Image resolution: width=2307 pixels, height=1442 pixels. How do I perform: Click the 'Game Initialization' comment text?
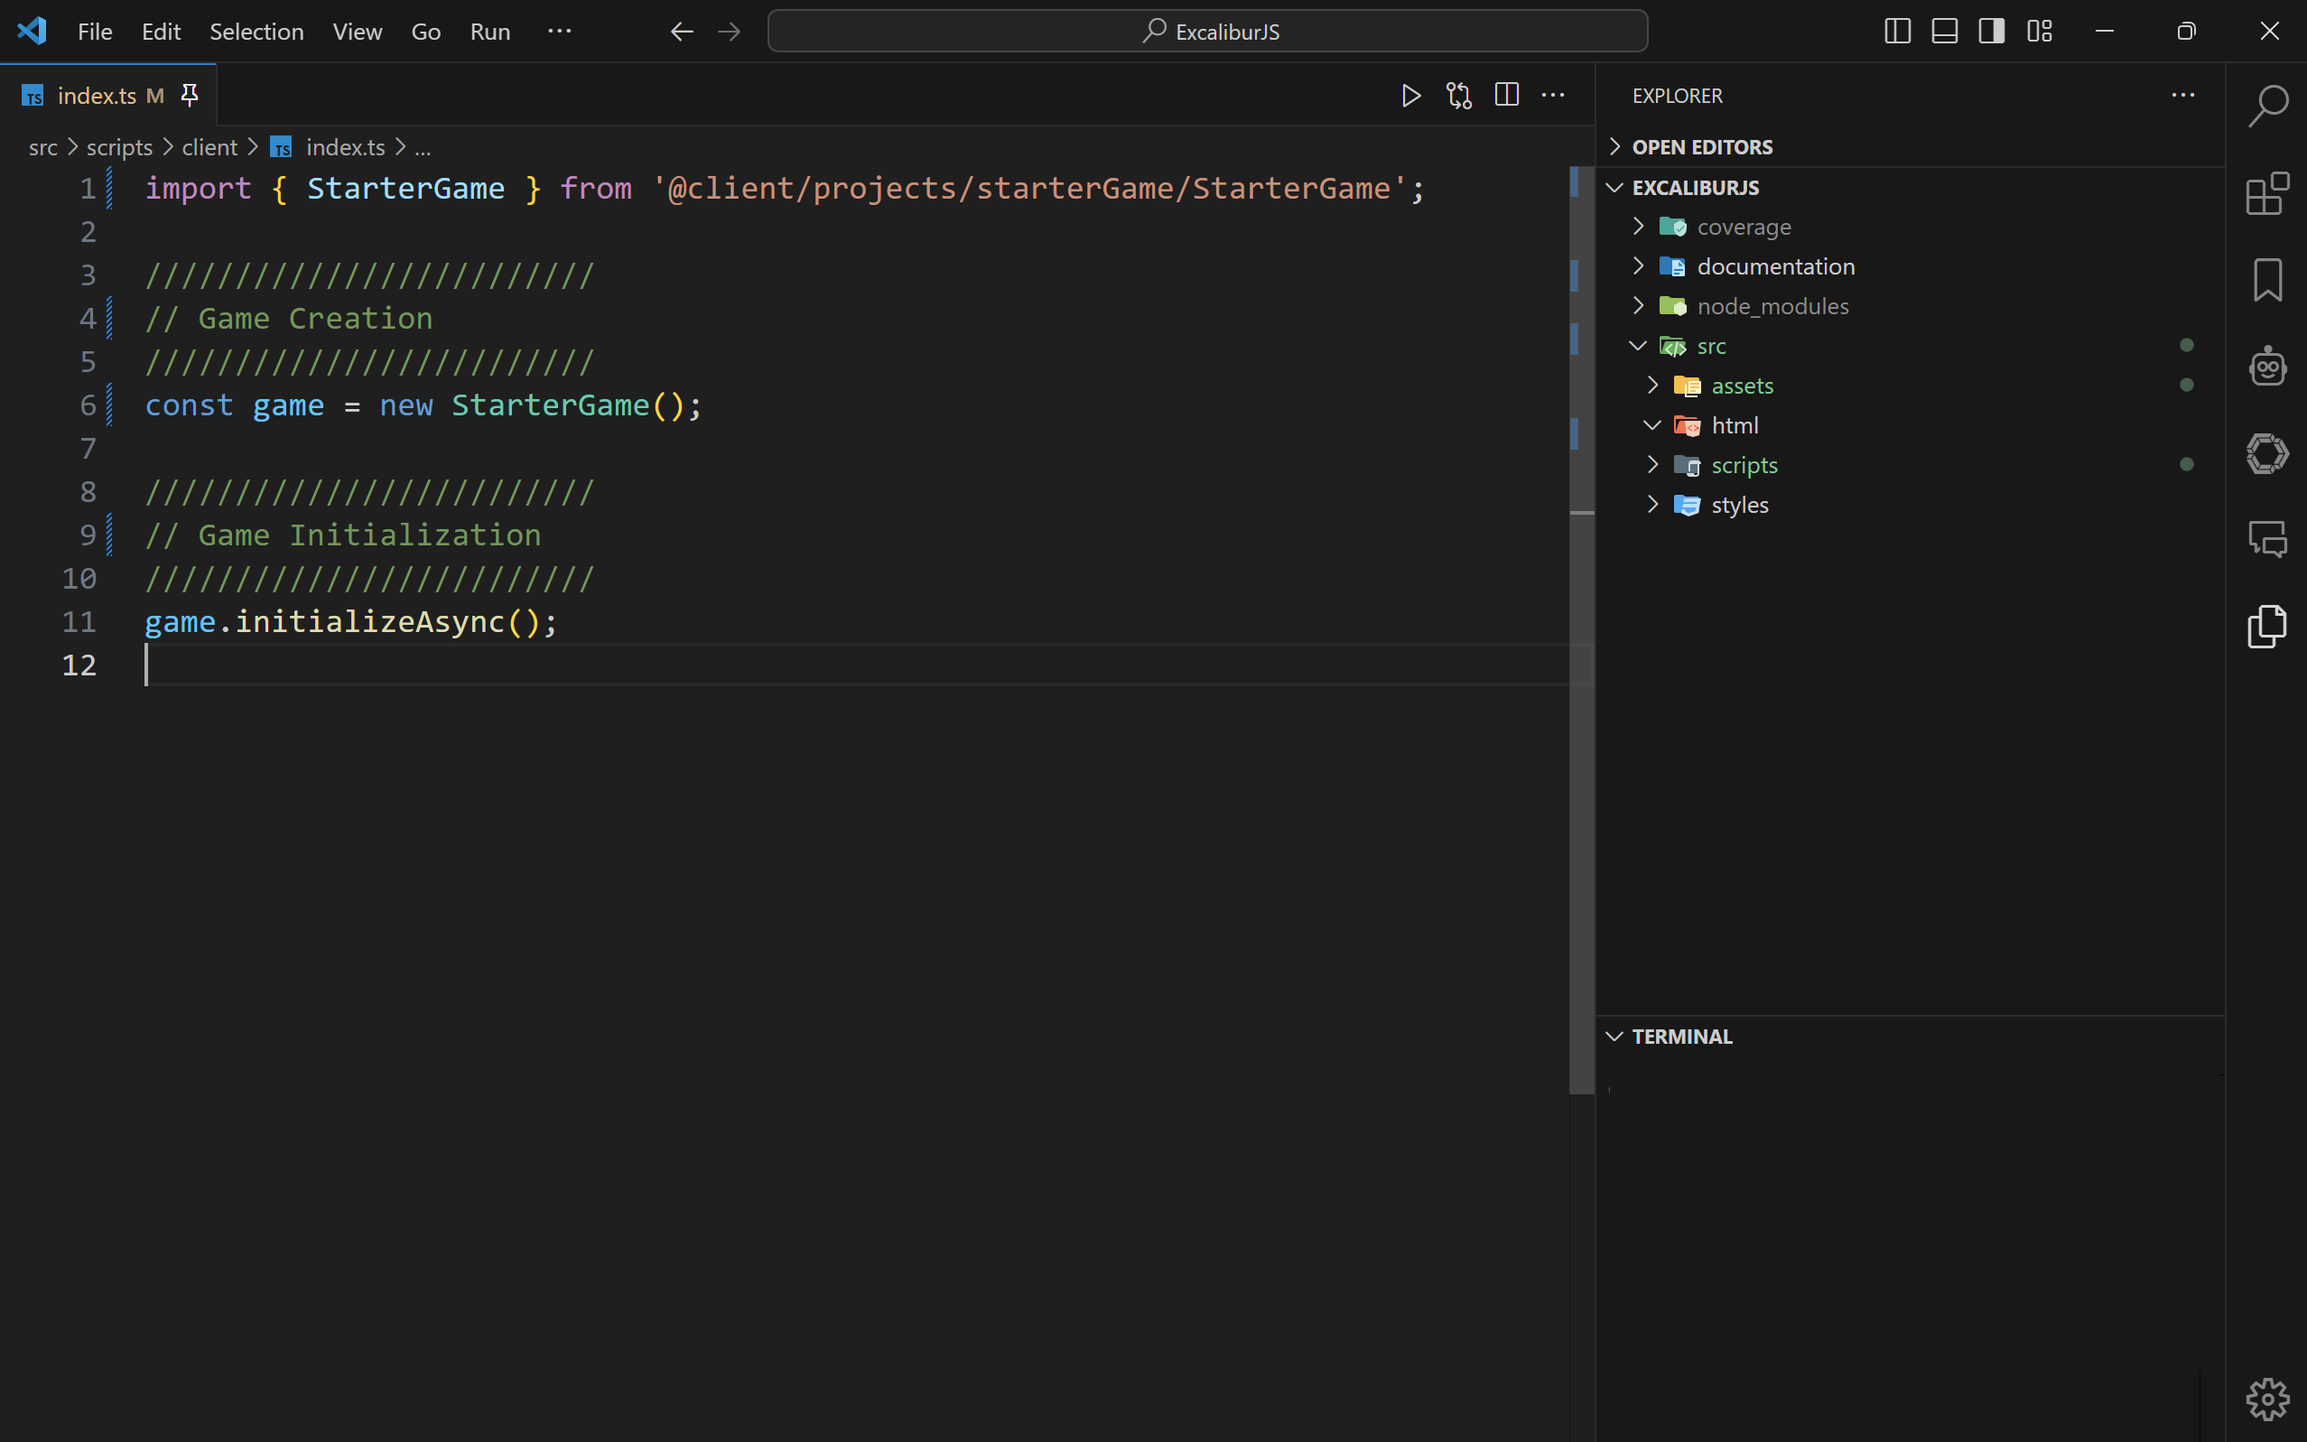pyautogui.click(x=369, y=535)
